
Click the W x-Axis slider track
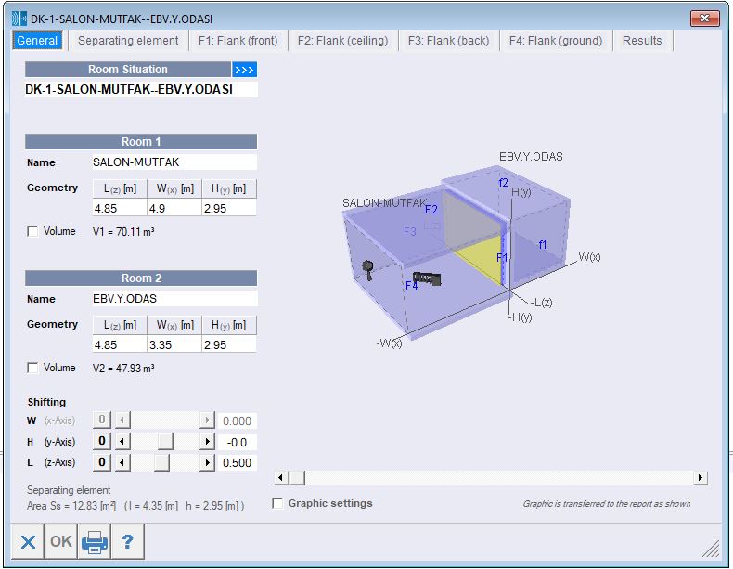(164, 420)
